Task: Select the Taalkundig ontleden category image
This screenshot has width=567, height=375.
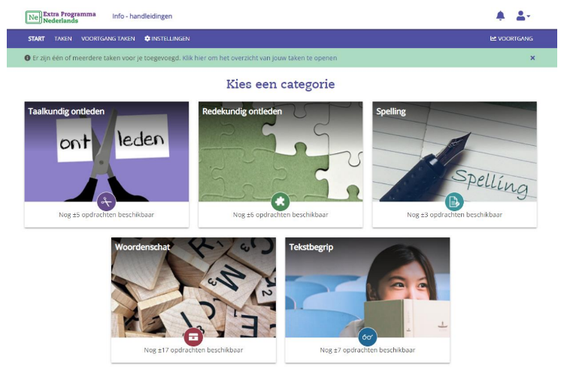Action: pos(107,151)
